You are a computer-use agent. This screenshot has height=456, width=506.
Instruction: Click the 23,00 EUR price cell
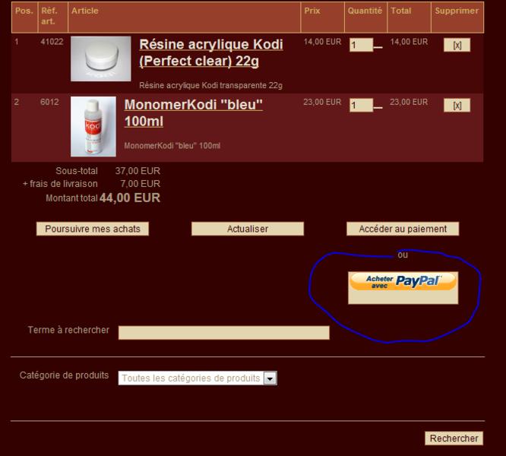[322, 102]
